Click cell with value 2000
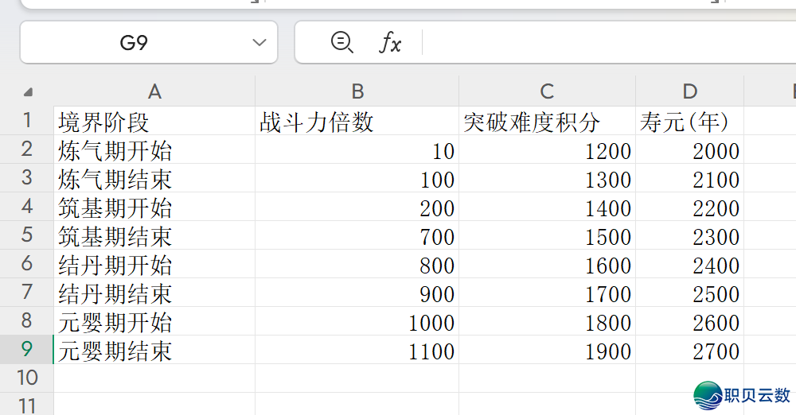796x415 pixels. (689, 149)
